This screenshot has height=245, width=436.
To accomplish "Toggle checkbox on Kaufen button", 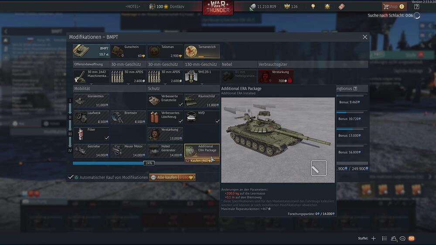I will point(187,161).
